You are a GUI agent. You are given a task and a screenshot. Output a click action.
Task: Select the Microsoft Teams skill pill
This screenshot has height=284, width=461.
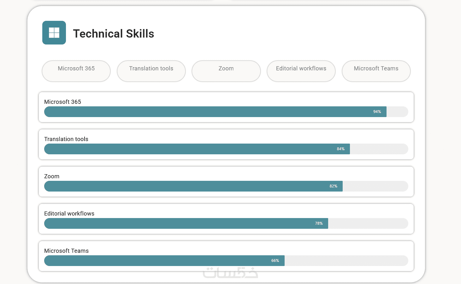tap(376, 71)
